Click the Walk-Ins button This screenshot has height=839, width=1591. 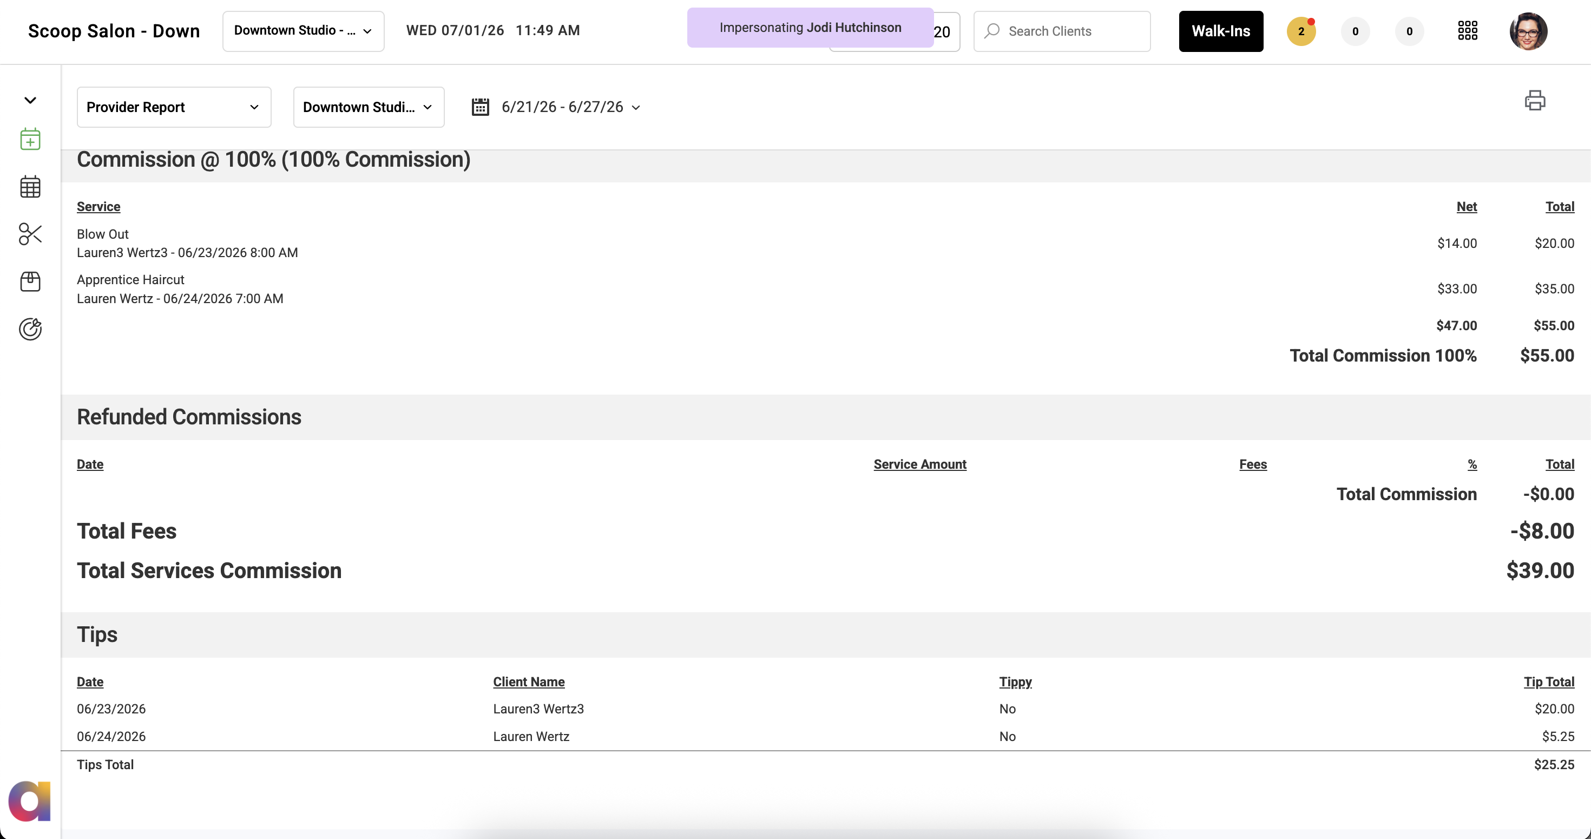(1220, 31)
